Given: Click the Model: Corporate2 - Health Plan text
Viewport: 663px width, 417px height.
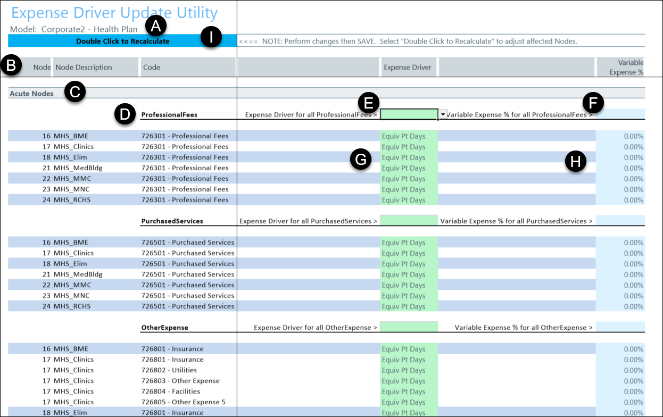Looking at the screenshot, I should click(73, 29).
